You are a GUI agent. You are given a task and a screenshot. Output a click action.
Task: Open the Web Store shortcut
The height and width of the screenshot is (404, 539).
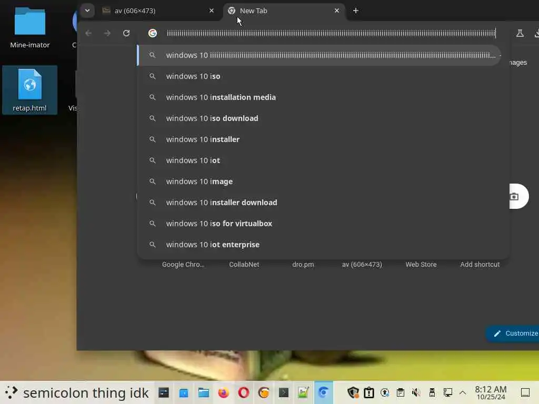pos(421,265)
